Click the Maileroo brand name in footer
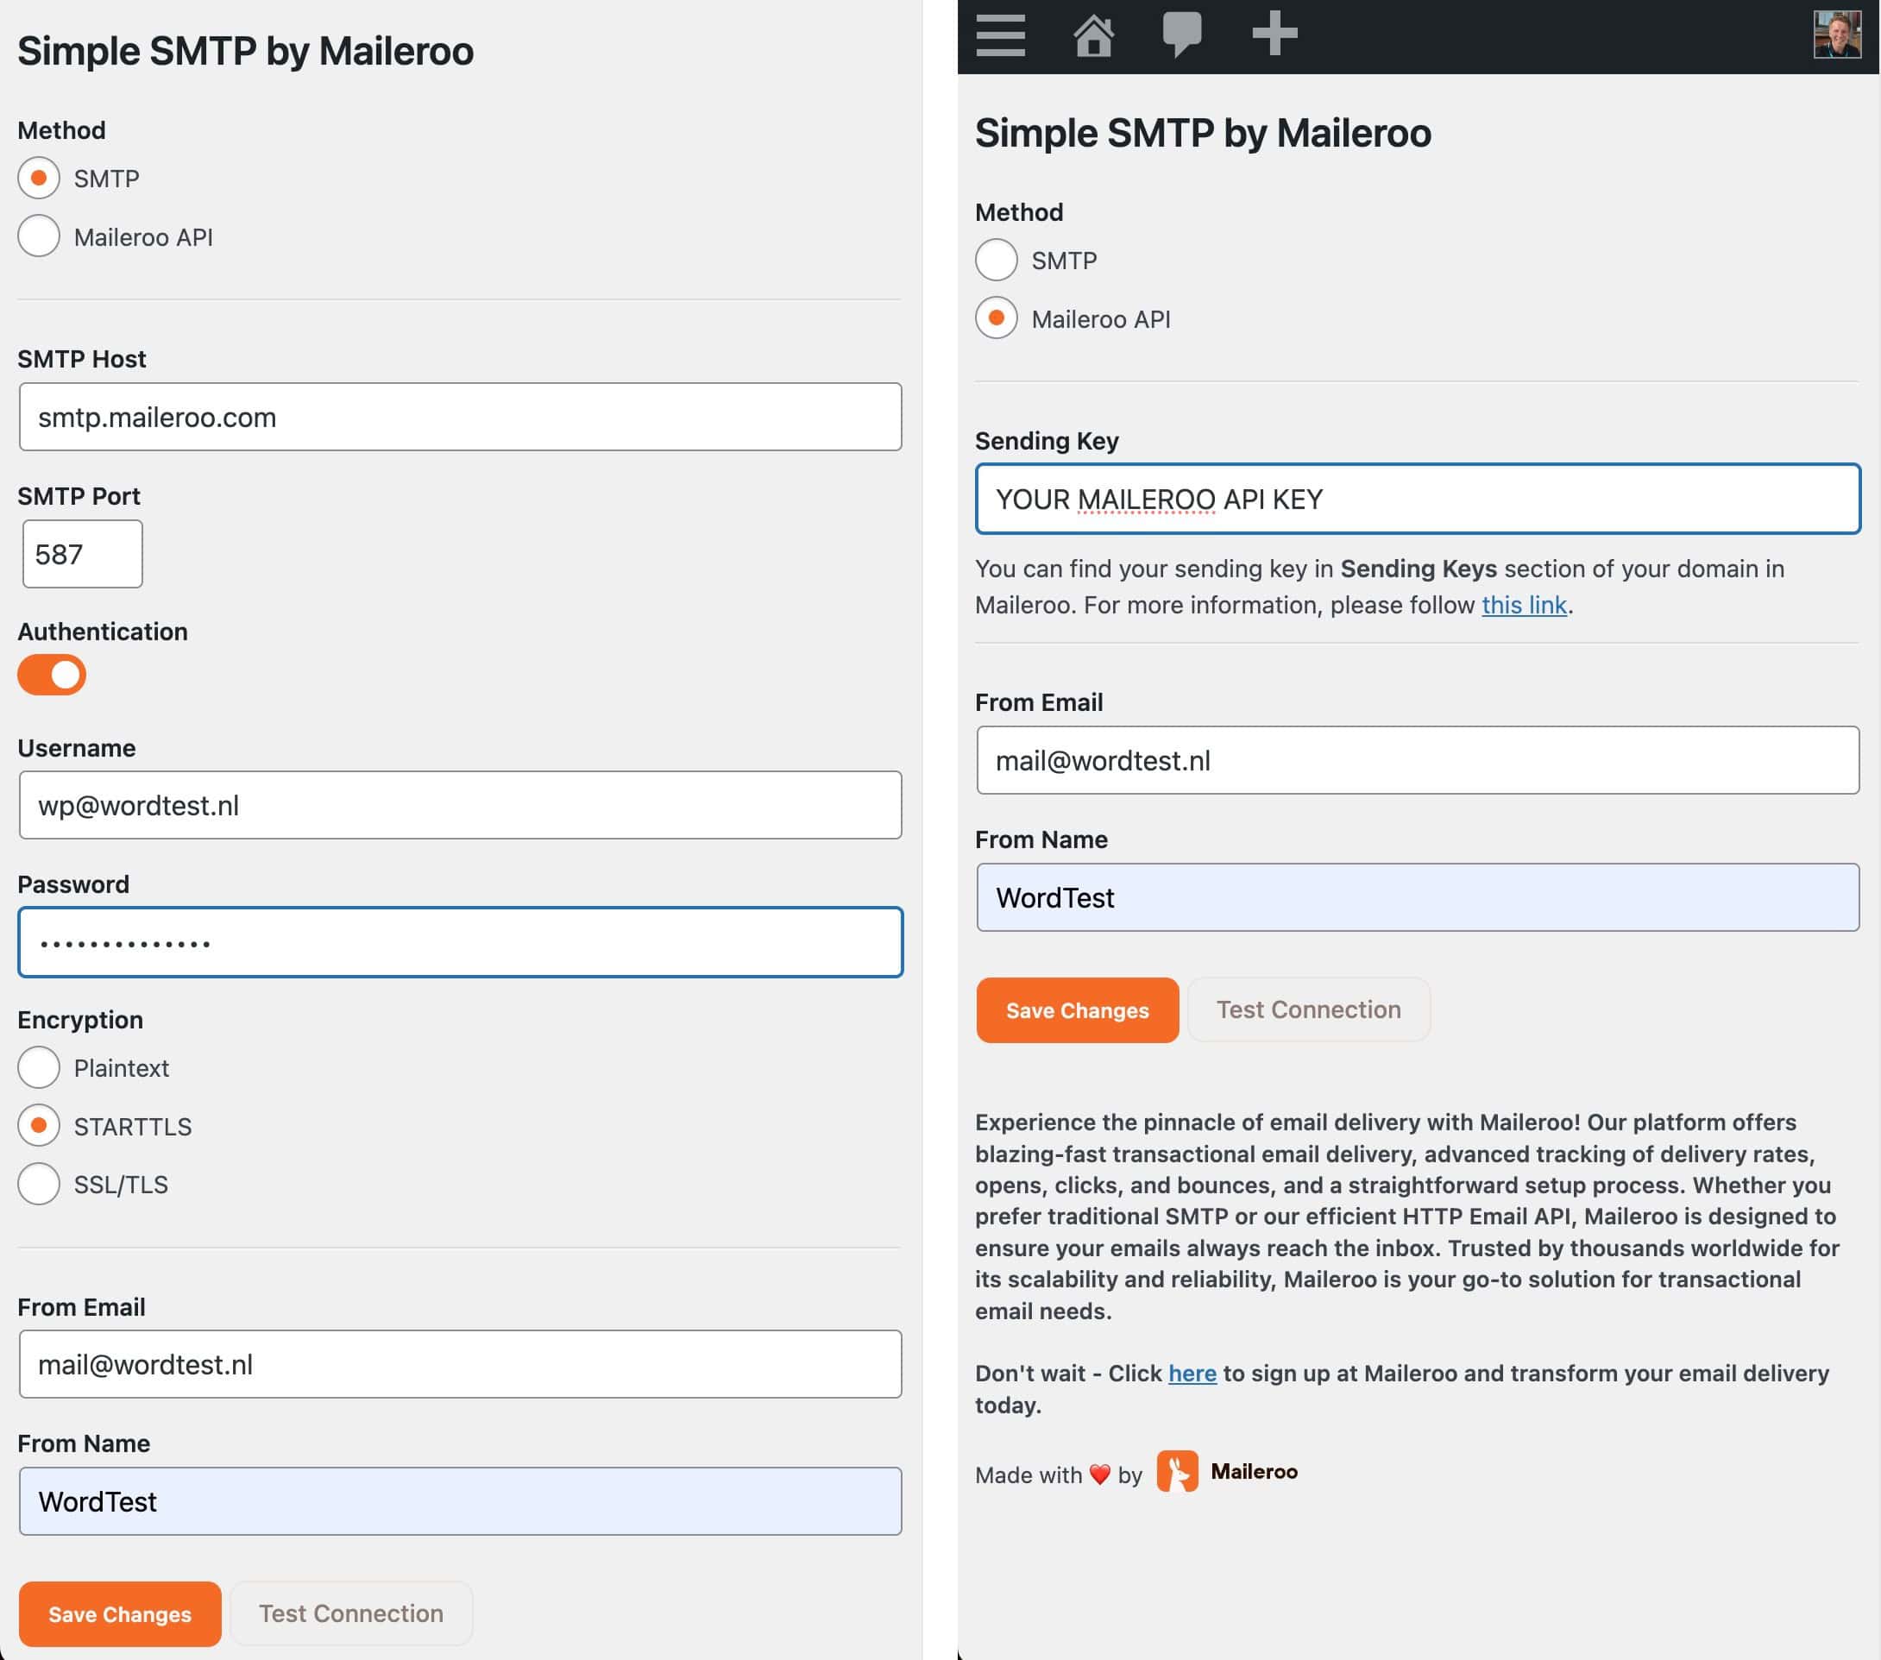This screenshot has width=1881, height=1660. (x=1254, y=1471)
